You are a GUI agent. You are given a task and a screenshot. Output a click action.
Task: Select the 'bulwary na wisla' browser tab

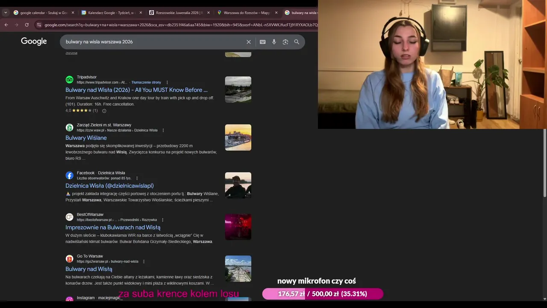301,13
